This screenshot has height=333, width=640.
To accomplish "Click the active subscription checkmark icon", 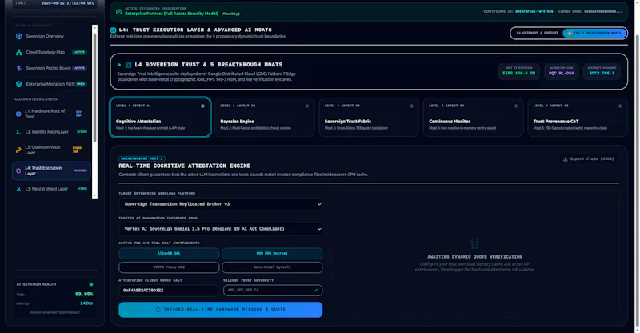I will point(118,11).
